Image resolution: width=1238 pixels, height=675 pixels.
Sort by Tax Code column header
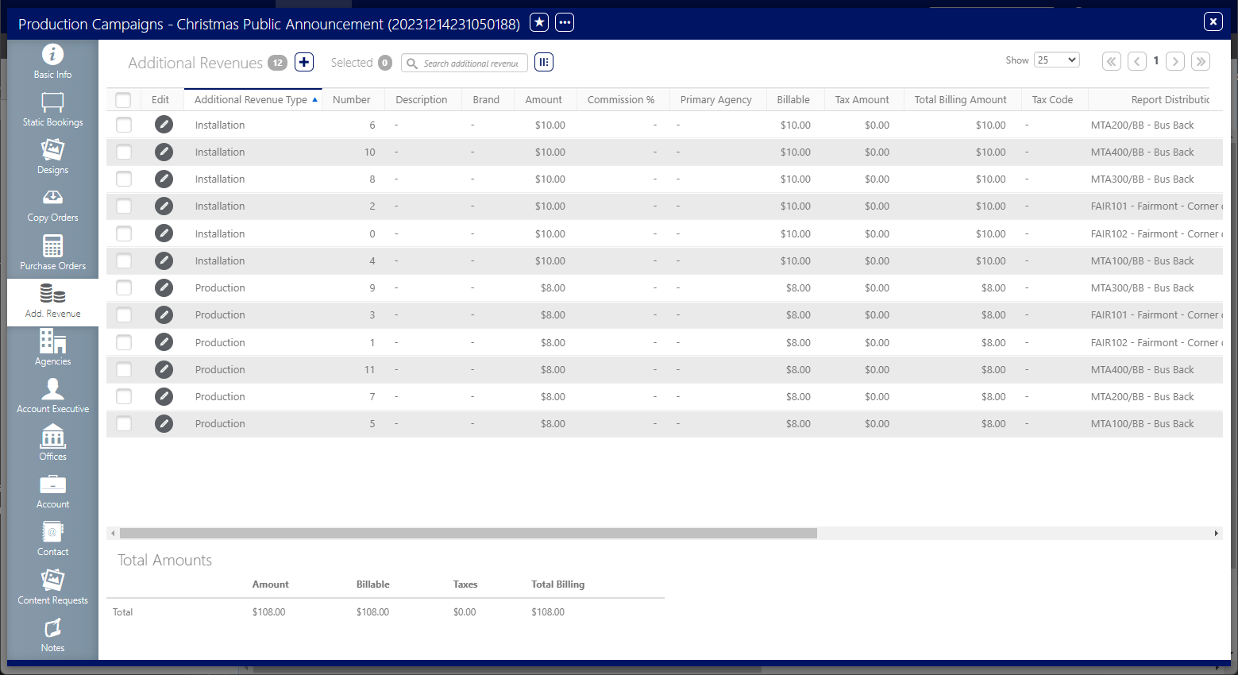1053,100
